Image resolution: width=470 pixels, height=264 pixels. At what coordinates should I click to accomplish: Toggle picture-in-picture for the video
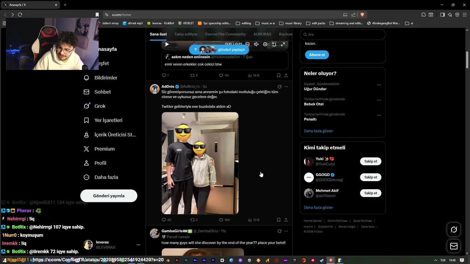274,44
